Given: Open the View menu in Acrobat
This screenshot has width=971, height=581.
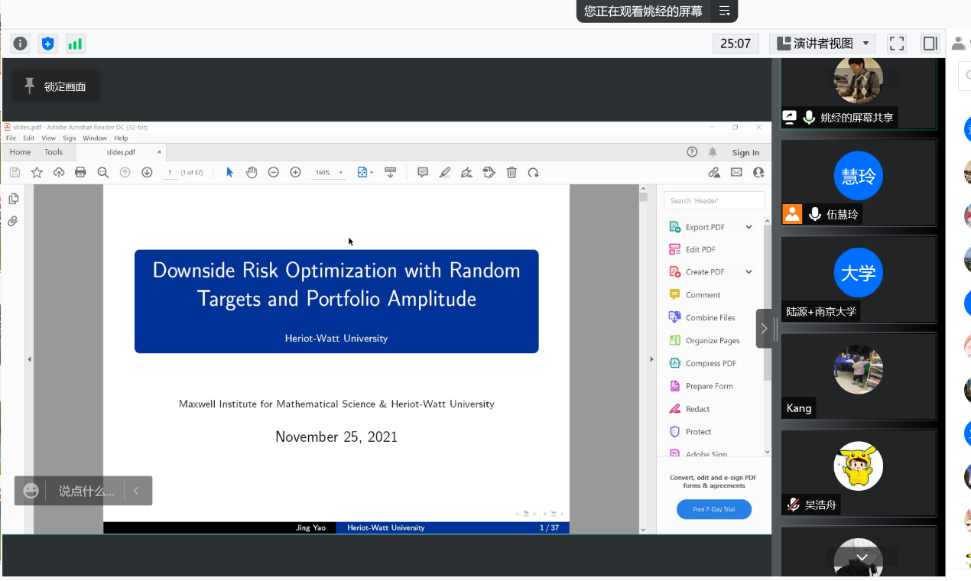Looking at the screenshot, I should click(48, 138).
